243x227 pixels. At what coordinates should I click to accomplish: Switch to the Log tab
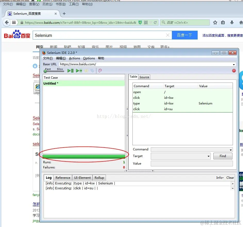tap(49, 178)
